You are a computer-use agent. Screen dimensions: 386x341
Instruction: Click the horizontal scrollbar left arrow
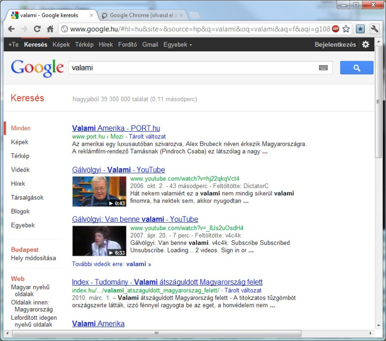(7, 333)
